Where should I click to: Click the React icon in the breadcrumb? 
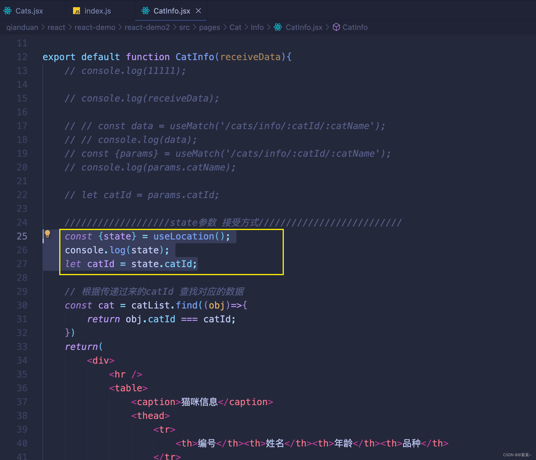pyautogui.click(x=278, y=27)
